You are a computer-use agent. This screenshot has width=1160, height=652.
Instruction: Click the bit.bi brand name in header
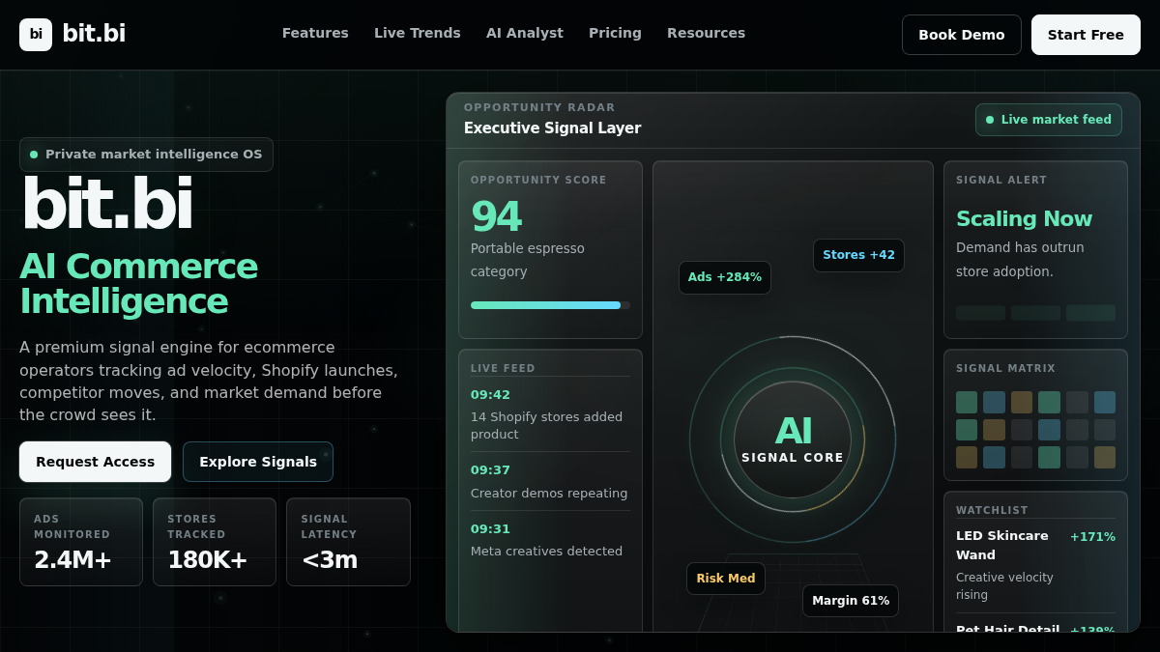[94, 34]
